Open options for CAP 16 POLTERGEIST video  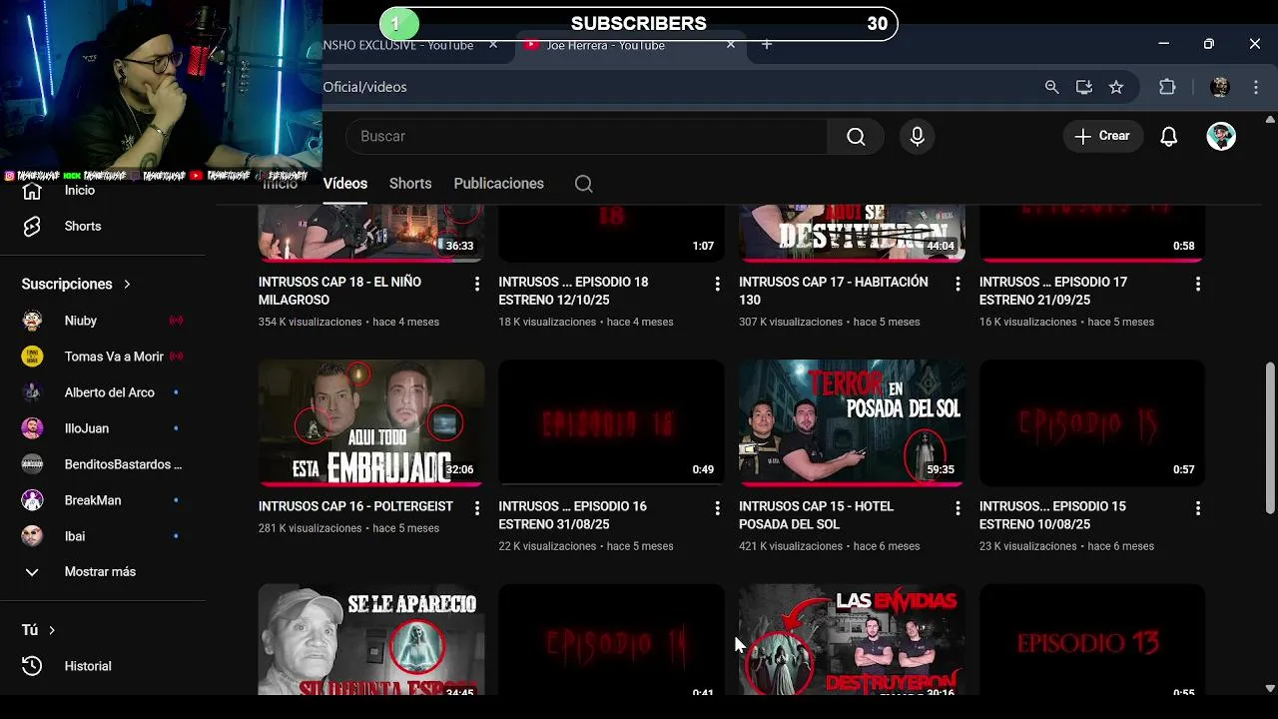coord(477,508)
